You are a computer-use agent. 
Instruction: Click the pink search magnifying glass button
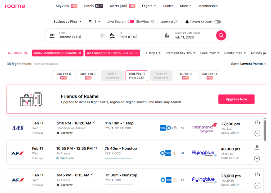221,35
